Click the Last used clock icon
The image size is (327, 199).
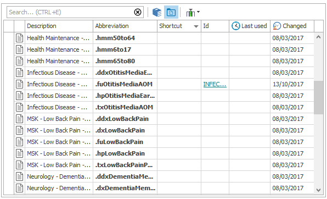click(236, 26)
